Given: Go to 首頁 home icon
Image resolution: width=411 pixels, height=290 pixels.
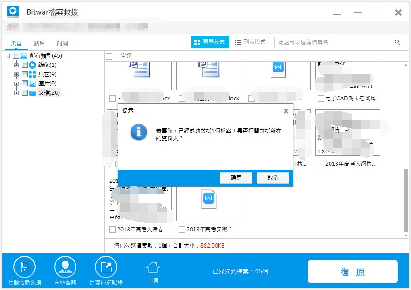Looking at the screenshot, I should [x=153, y=267].
